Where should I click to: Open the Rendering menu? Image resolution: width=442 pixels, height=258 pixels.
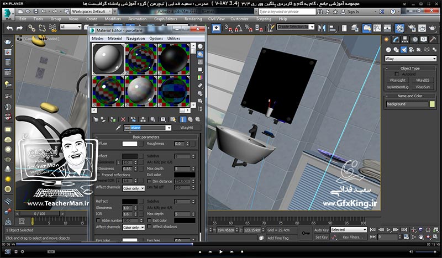click(x=193, y=19)
